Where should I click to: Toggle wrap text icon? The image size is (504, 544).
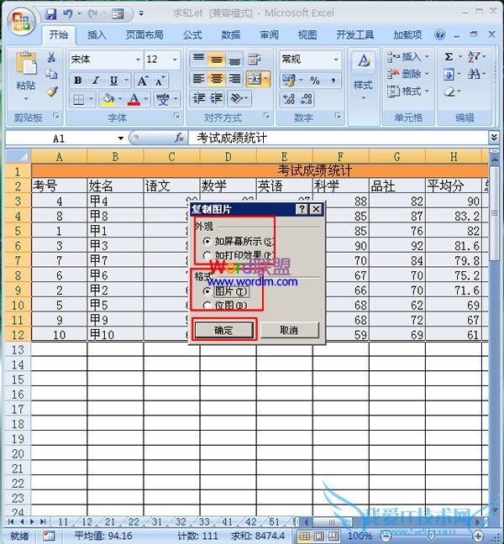(x=255, y=60)
